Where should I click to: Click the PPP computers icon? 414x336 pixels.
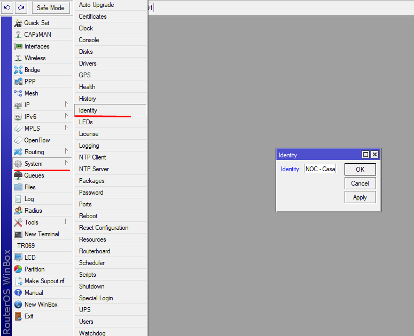[x=18, y=82]
